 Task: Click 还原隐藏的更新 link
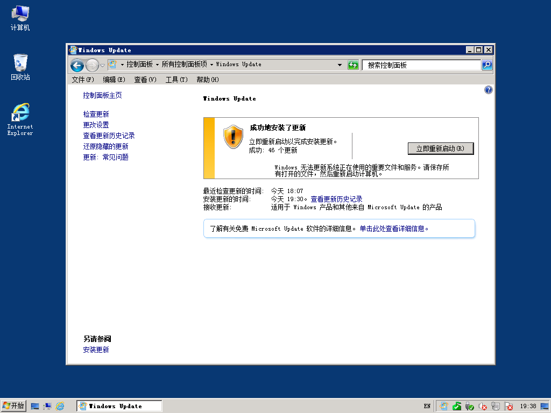point(105,146)
